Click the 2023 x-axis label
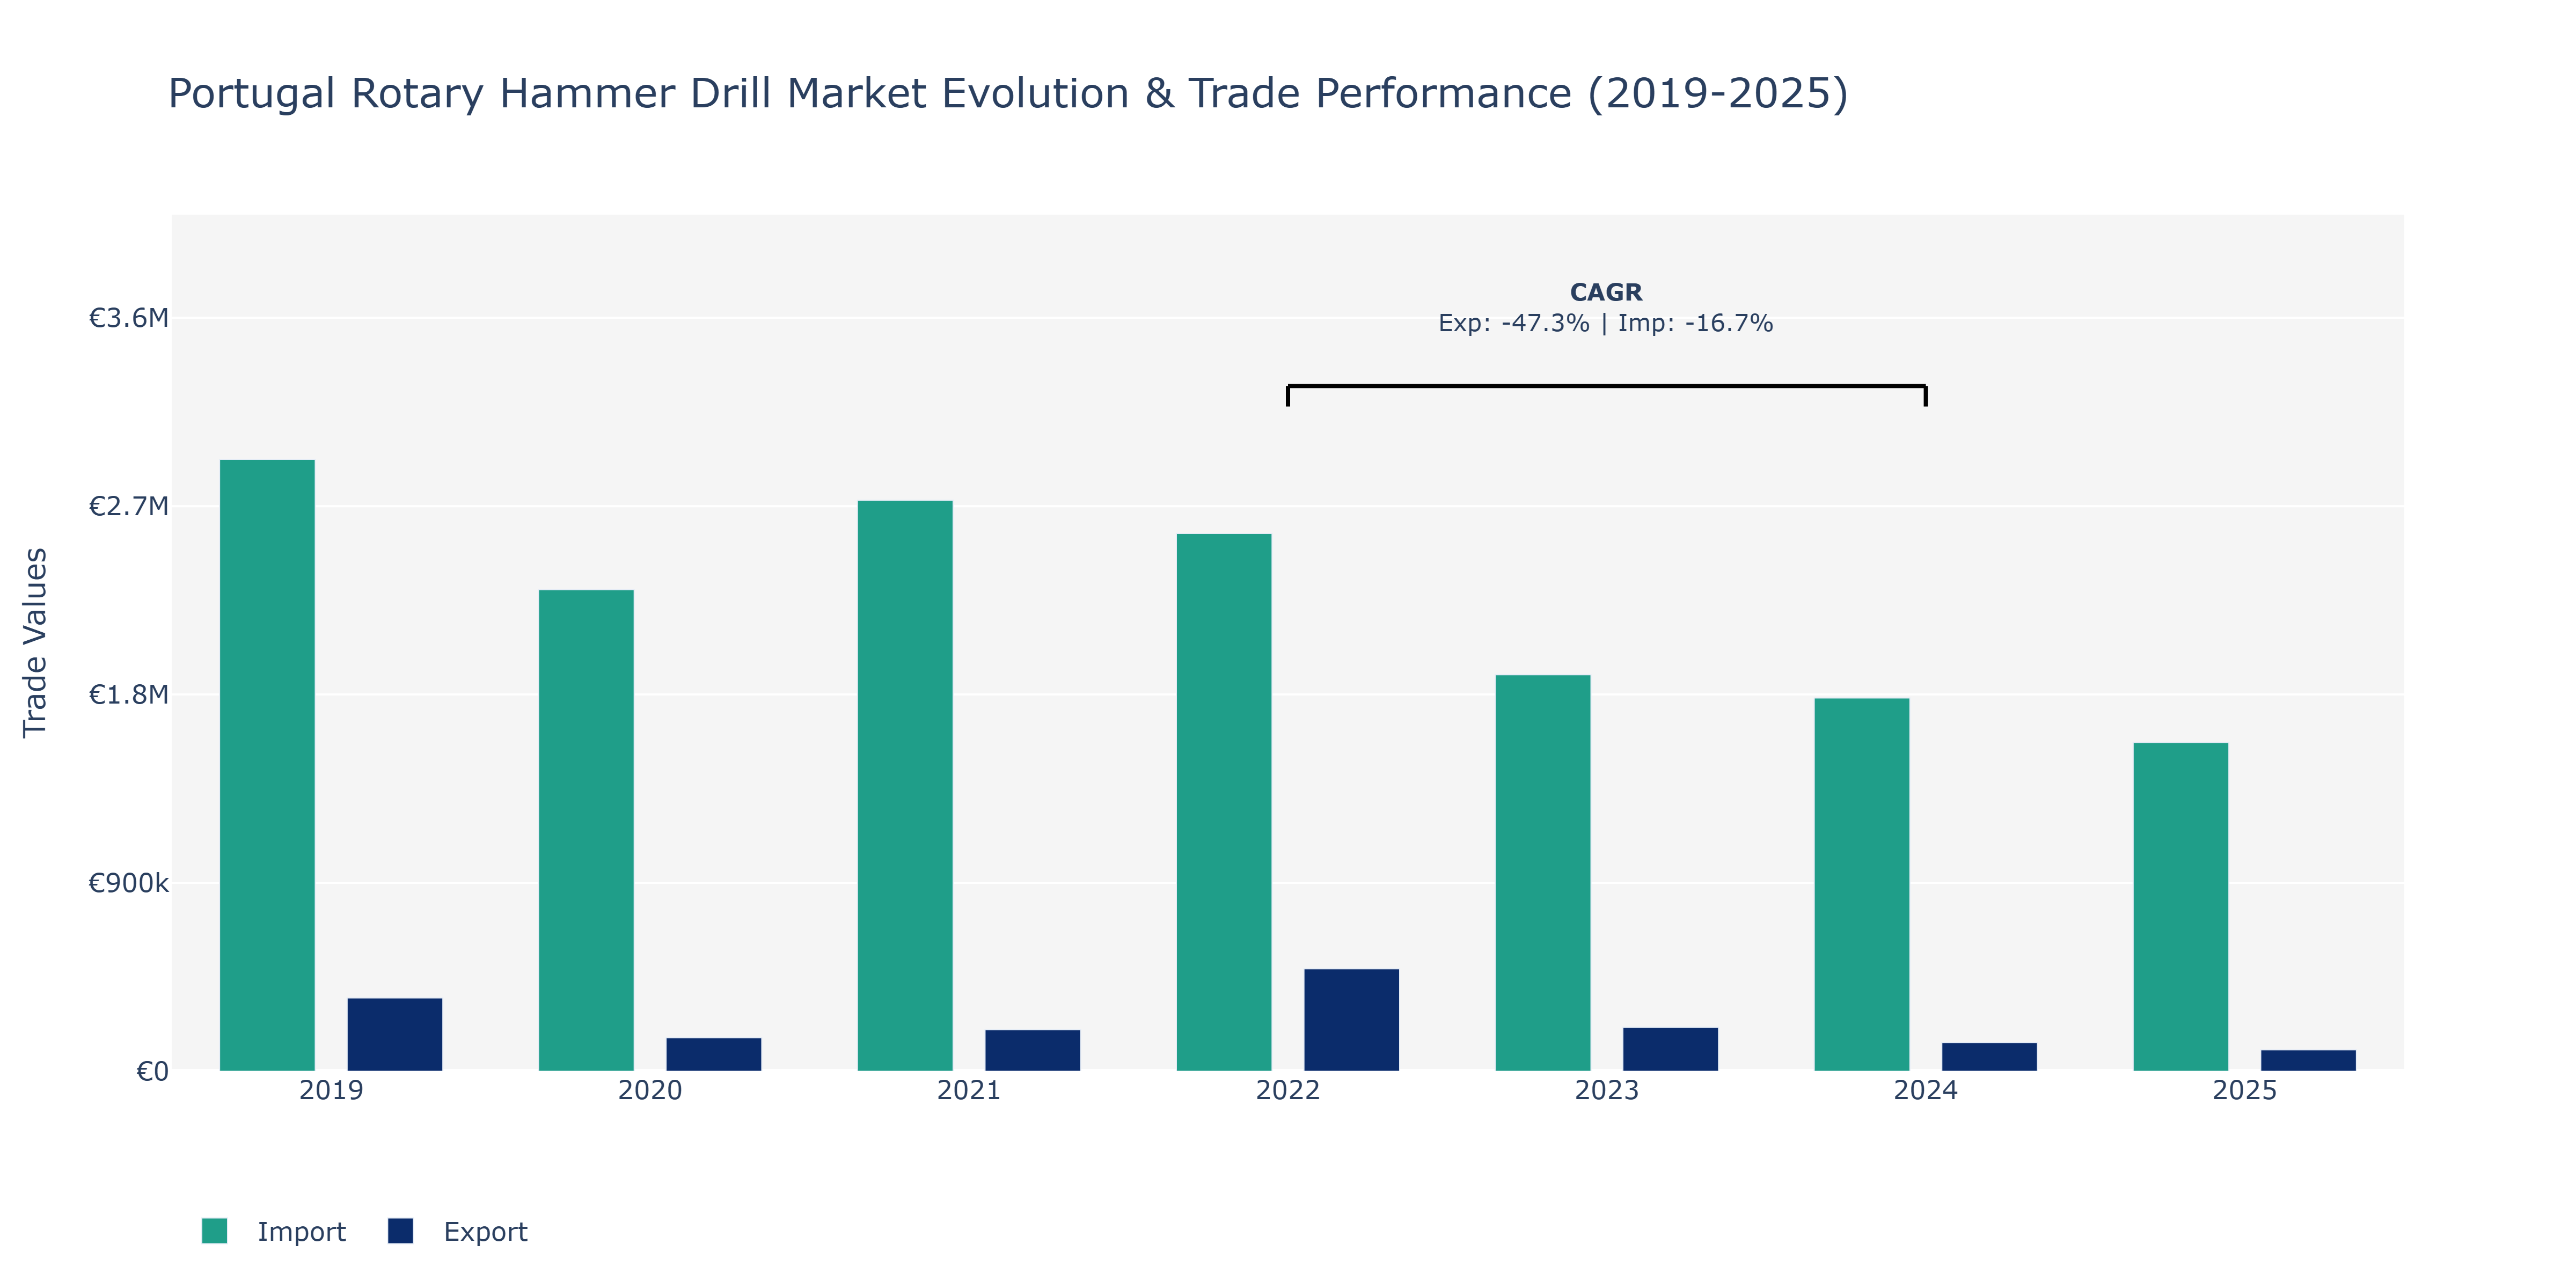 pyautogui.click(x=1607, y=1090)
